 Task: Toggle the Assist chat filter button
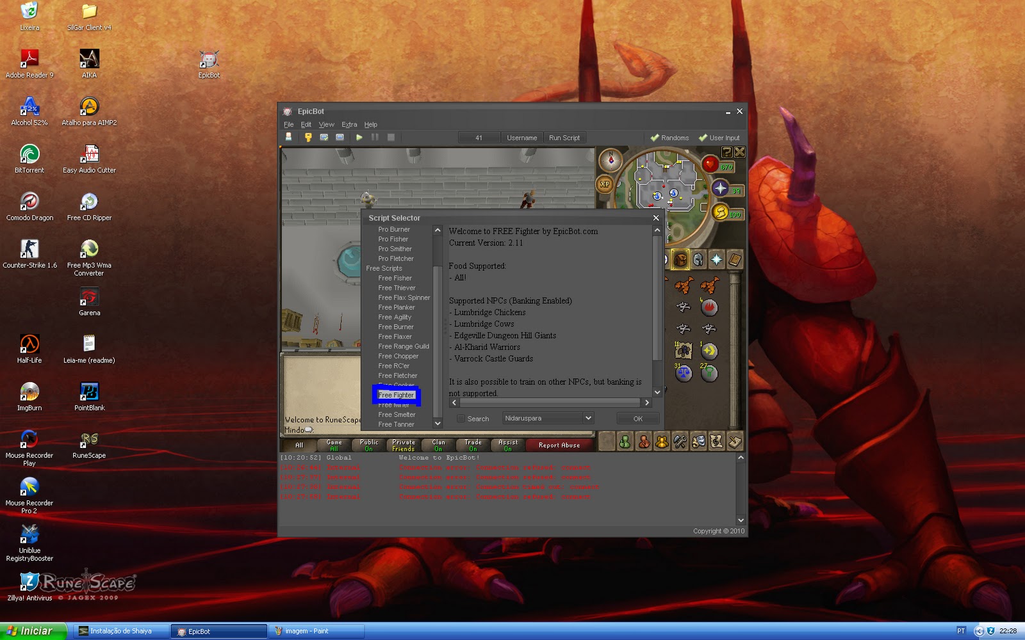pos(507,445)
